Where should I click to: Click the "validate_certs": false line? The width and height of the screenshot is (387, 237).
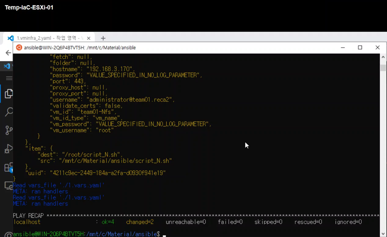pos(86,106)
